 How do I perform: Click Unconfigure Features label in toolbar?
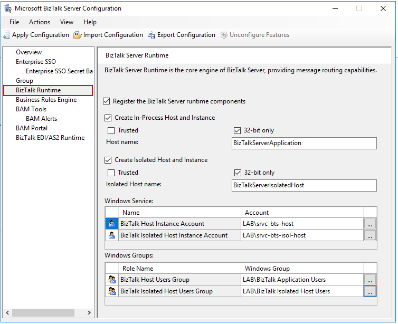[259, 35]
